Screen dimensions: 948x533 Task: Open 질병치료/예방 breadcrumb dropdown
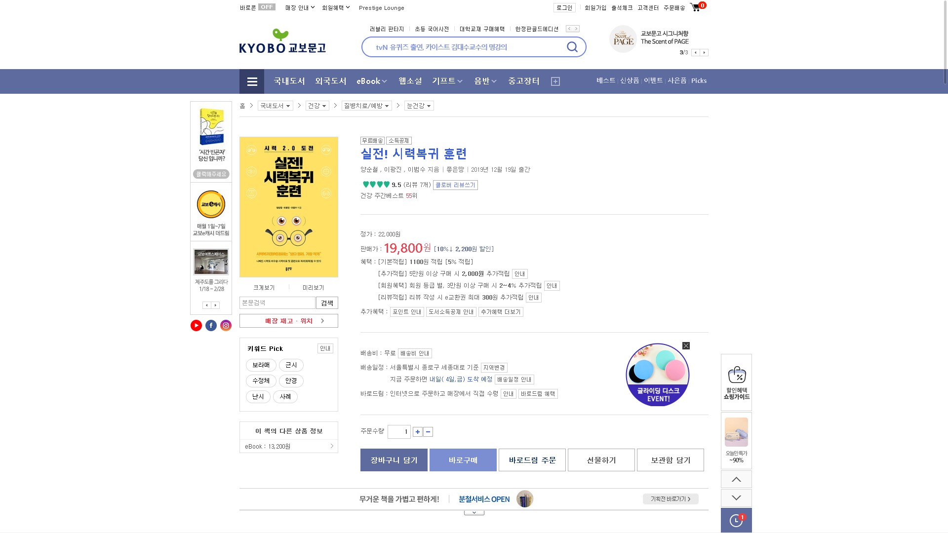point(366,106)
